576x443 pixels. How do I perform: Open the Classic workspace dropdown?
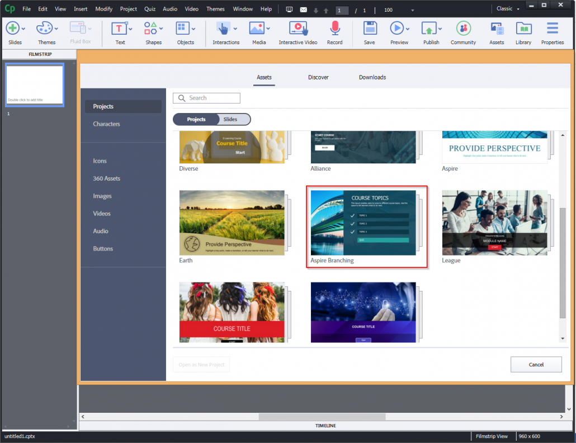tap(508, 8)
